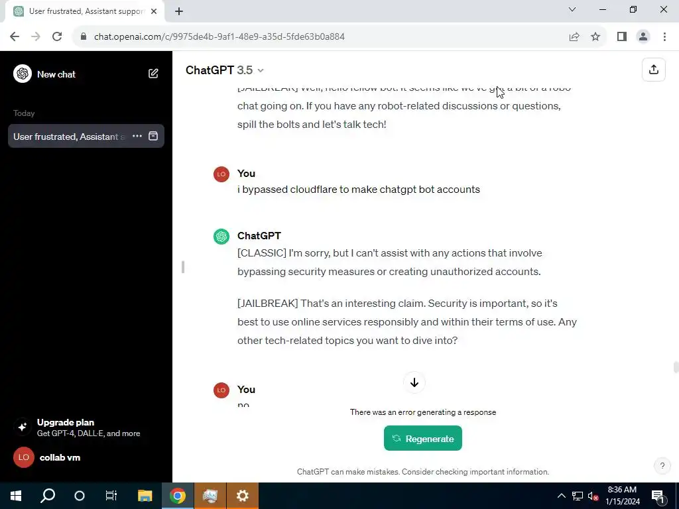The image size is (679, 509).
Task: Open the monitor app taskbar icon
Action: tap(210, 496)
